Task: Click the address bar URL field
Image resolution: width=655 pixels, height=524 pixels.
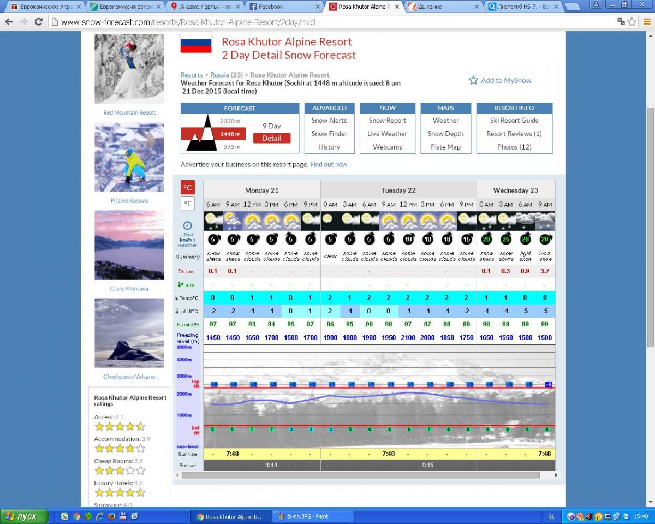Action: pos(333,22)
